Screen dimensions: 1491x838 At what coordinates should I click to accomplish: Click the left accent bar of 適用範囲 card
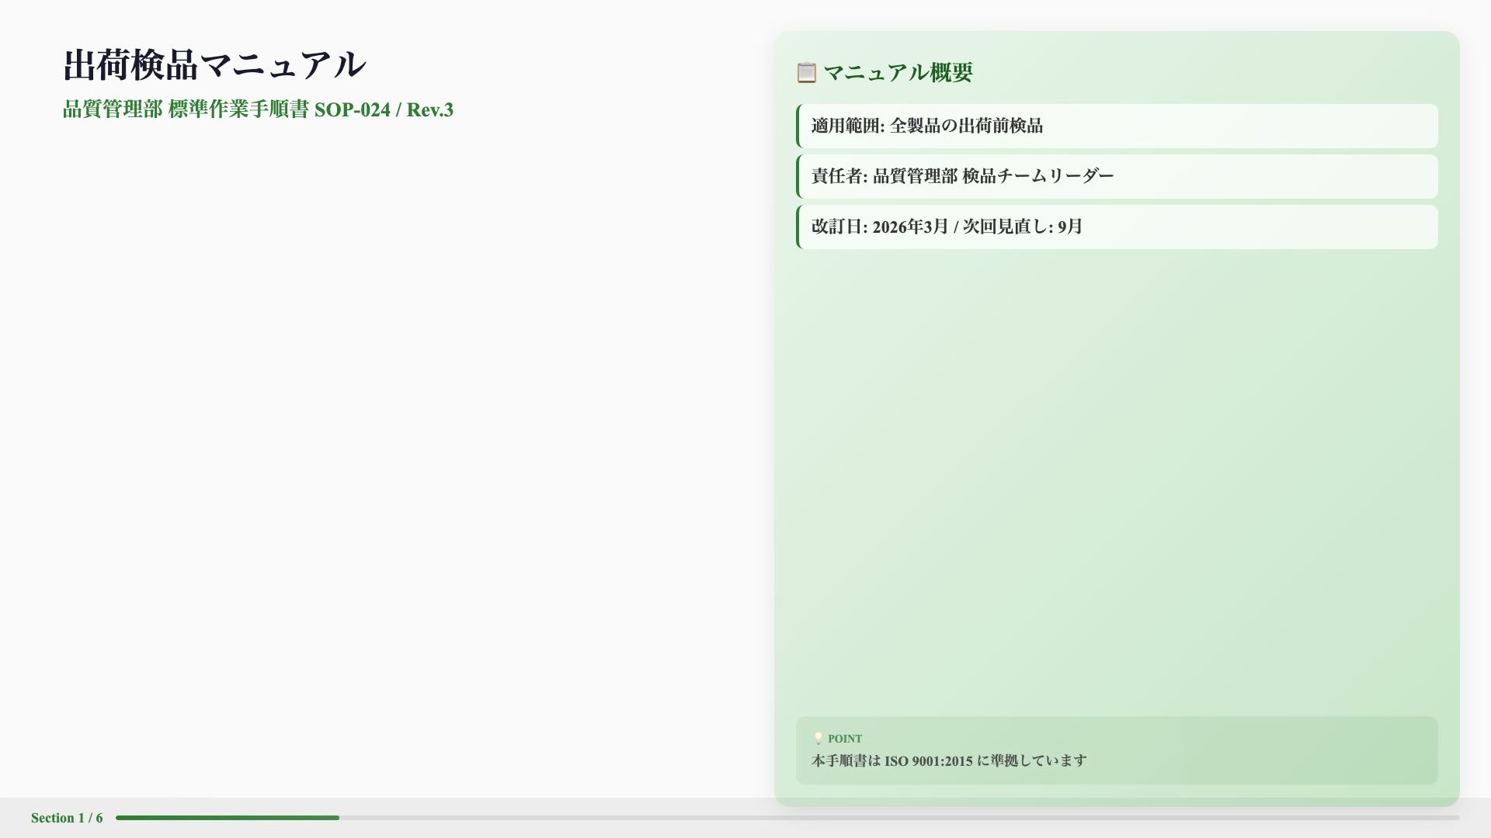[799, 126]
